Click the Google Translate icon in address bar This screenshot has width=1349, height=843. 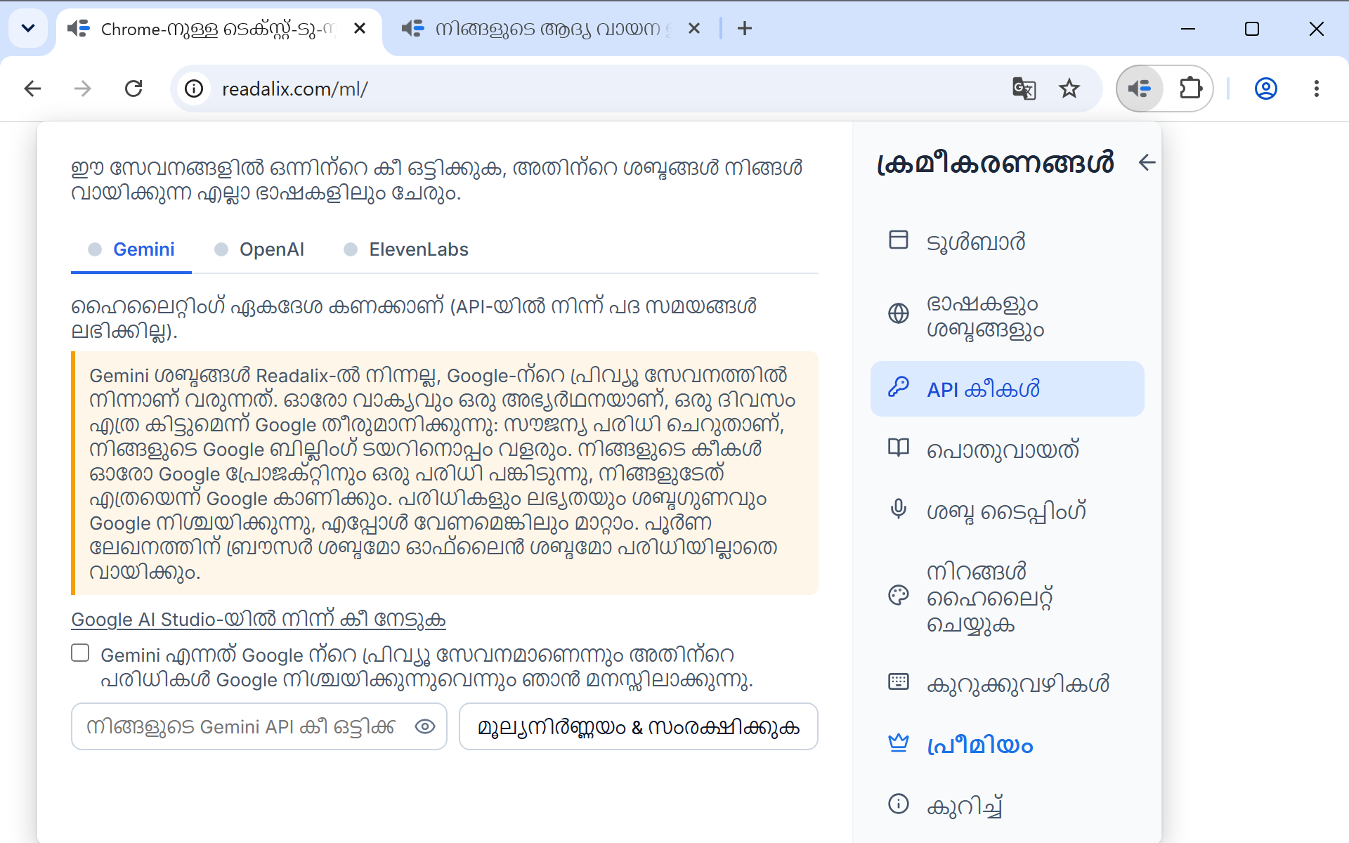pyautogui.click(x=1024, y=89)
